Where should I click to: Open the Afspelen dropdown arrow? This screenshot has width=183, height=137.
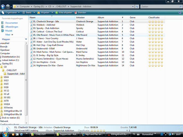(x=52, y=13)
